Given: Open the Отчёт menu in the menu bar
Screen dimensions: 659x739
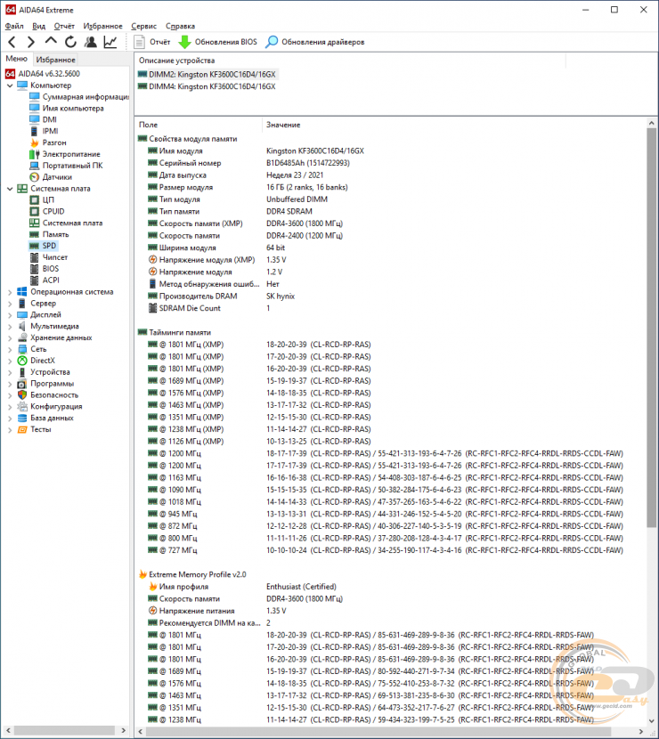Looking at the screenshot, I should pos(64,26).
